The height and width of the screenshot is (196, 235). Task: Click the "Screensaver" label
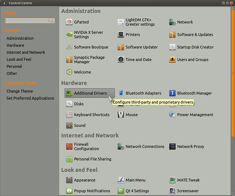click(188, 191)
